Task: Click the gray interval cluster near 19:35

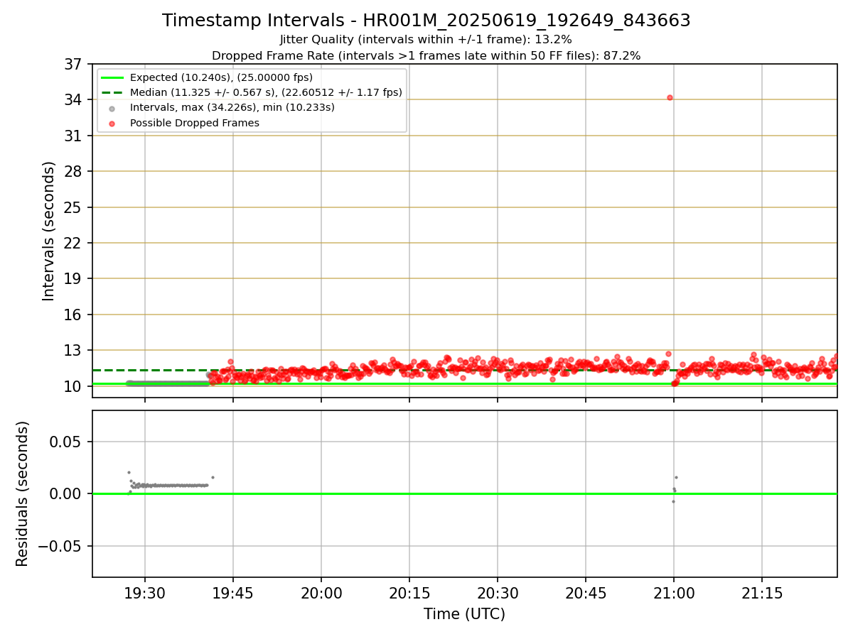Action: click(168, 383)
